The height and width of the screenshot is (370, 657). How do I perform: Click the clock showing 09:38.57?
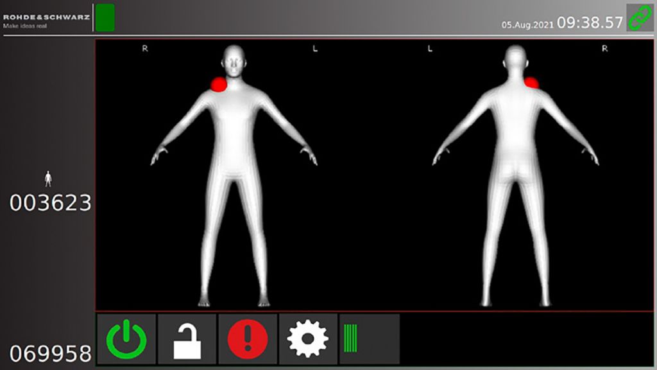pos(590,22)
